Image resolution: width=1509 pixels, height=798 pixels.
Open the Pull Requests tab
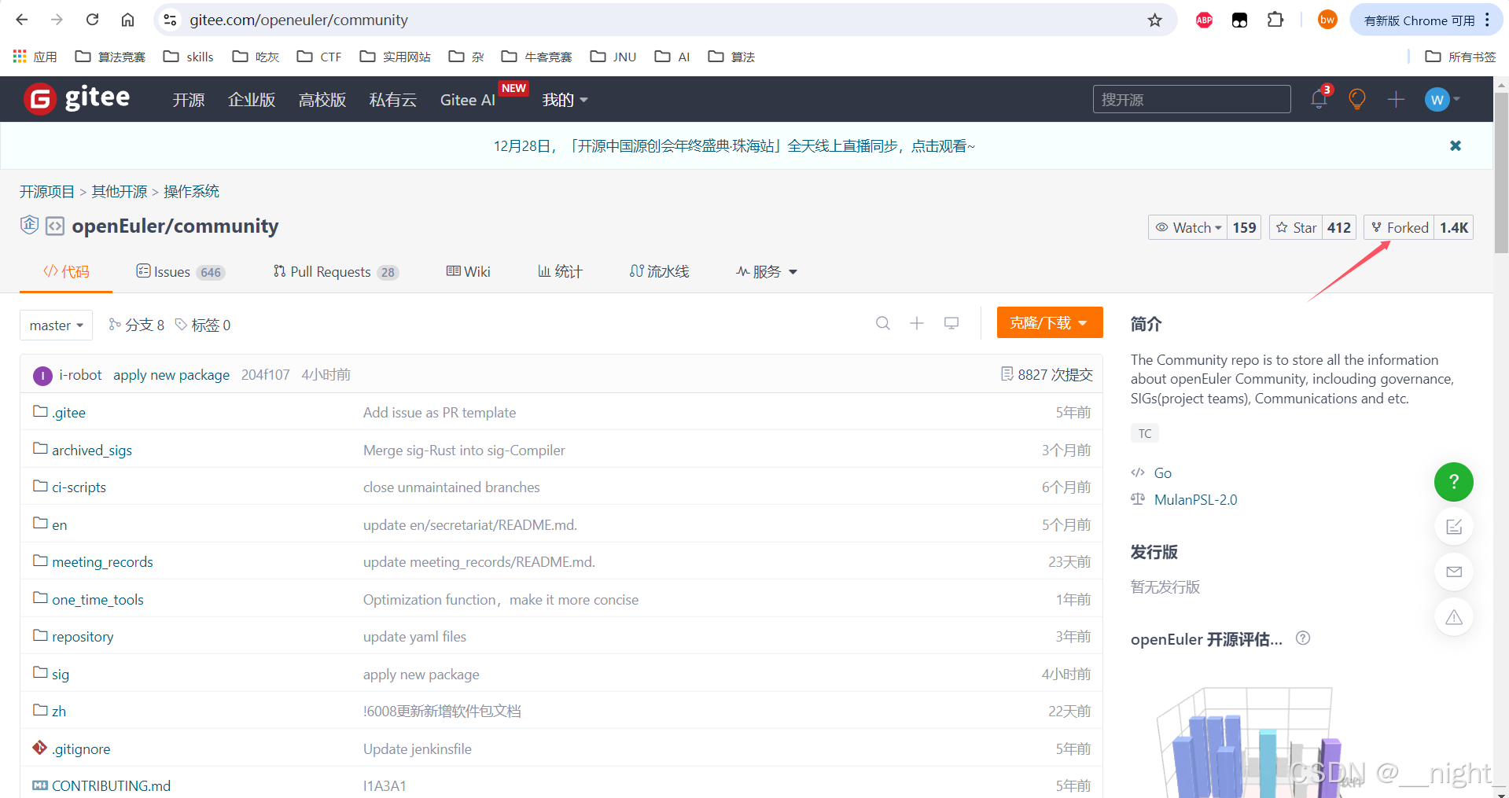[x=336, y=271]
